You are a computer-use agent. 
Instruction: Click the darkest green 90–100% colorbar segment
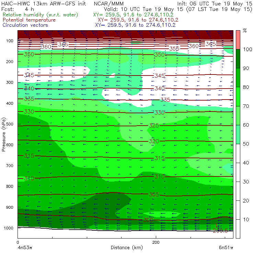click(238, 59)
